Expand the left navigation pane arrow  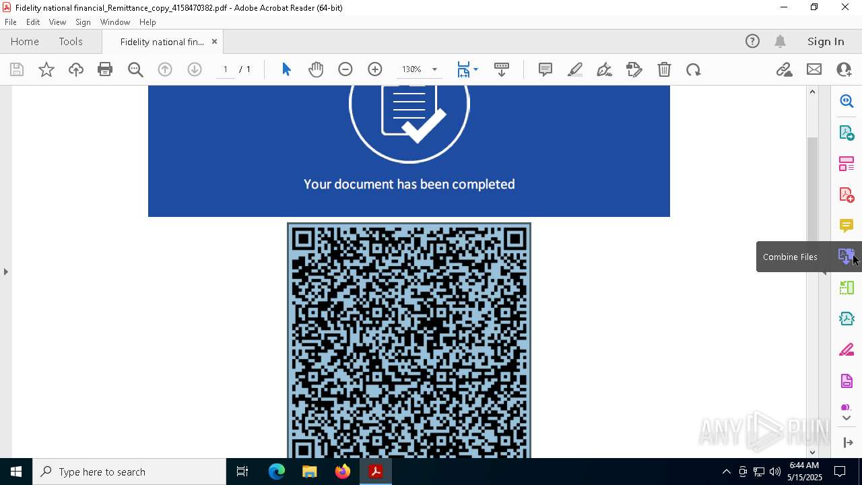click(5, 271)
